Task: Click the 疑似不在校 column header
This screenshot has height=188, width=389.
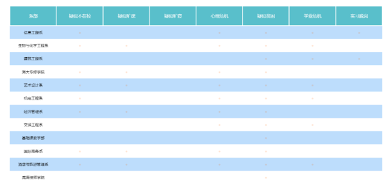Action: point(79,16)
